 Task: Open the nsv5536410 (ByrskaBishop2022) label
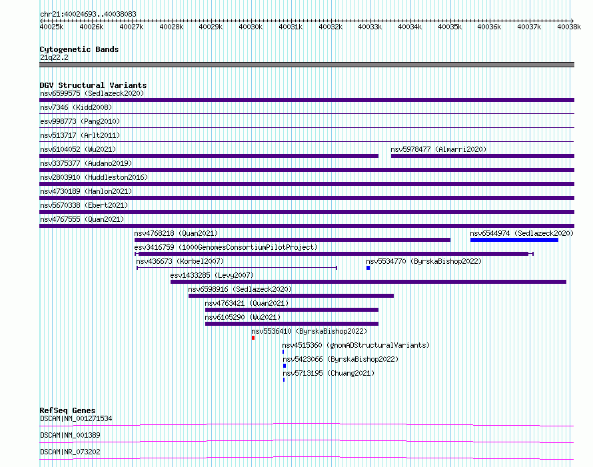pyautogui.click(x=309, y=331)
